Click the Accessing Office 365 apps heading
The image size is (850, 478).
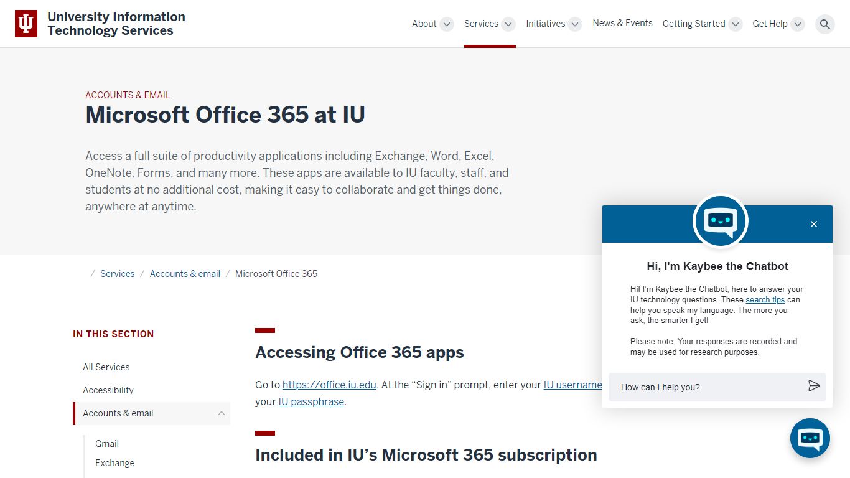tap(360, 352)
